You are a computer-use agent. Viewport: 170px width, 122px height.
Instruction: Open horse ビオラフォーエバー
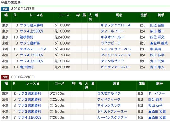[116, 67]
